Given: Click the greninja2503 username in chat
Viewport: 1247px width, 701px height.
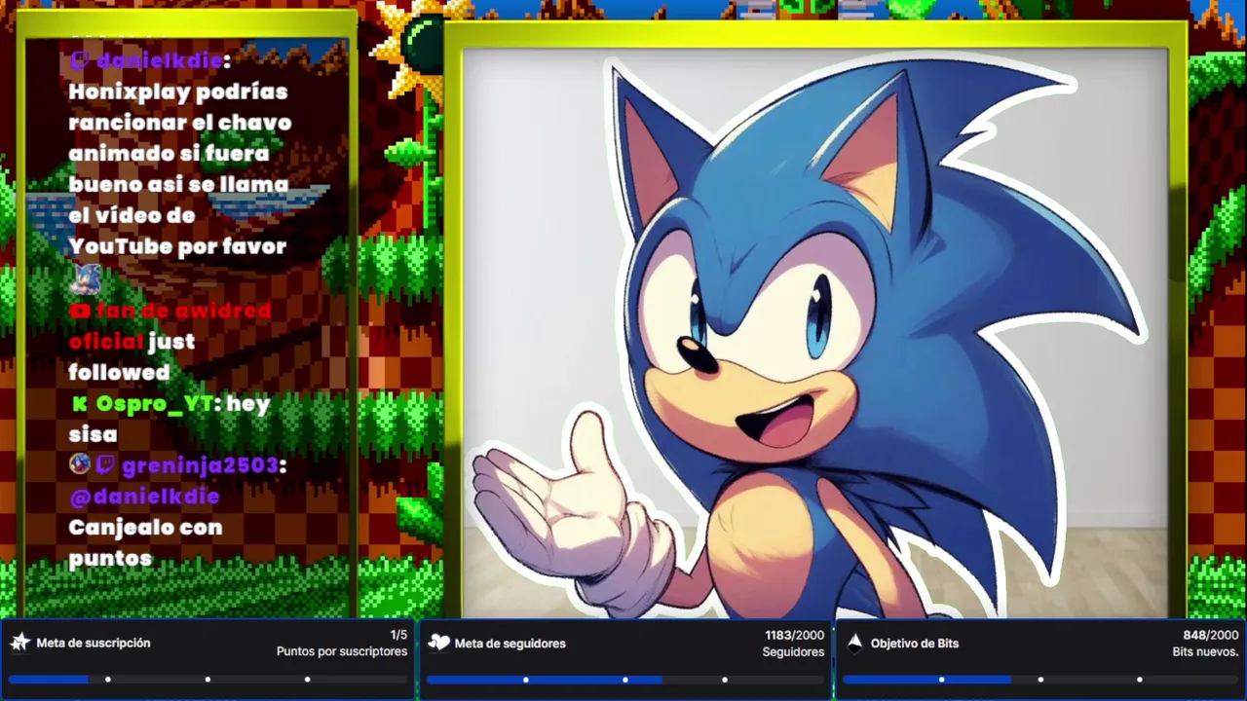Looking at the screenshot, I should 201,465.
